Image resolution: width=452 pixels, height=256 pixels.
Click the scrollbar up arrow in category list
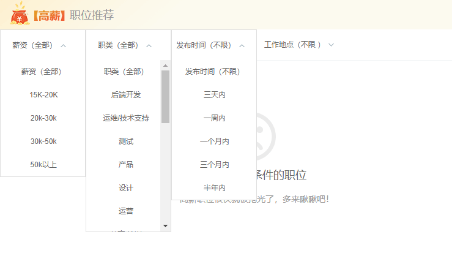pyautogui.click(x=165, y=66)
